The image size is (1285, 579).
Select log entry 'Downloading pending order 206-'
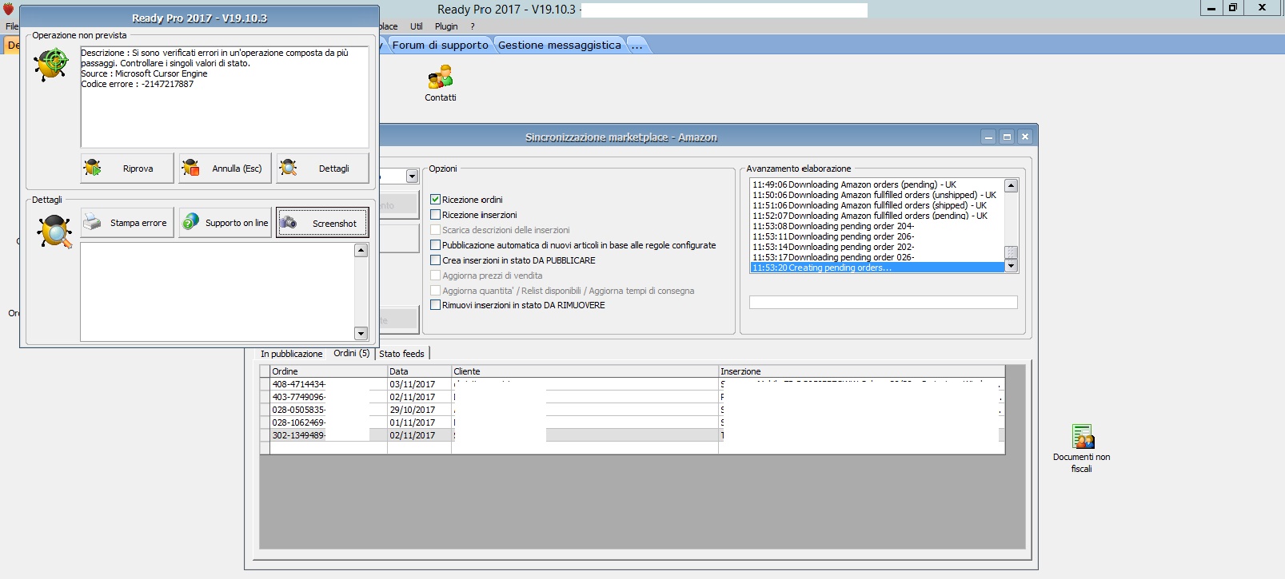coord(877,236)
